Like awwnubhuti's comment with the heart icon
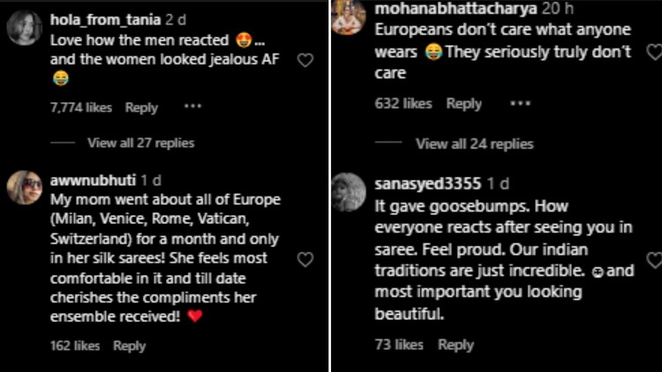The image size is (662, 372). click(305, 259)
